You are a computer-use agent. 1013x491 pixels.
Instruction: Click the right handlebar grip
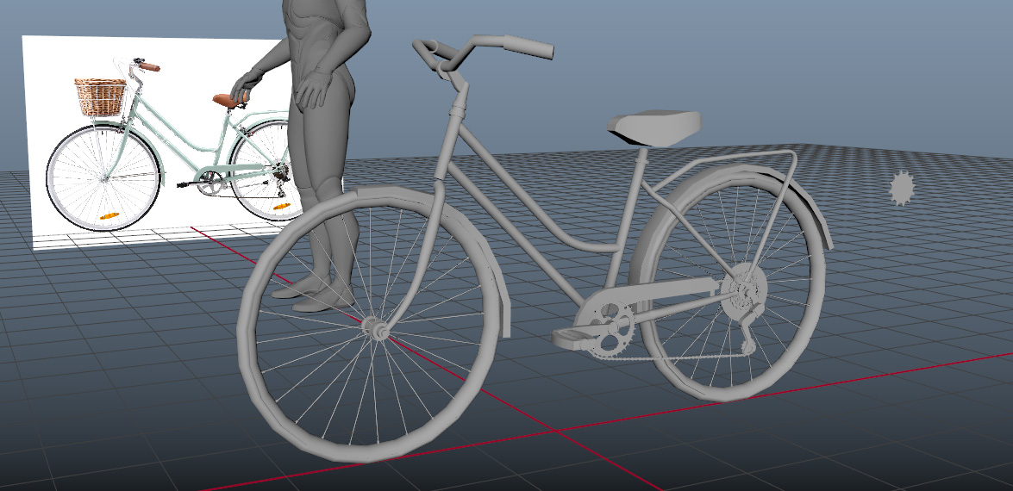[528, 47]
